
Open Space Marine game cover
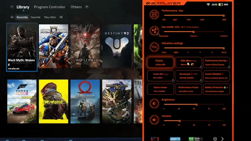(53, 46)
